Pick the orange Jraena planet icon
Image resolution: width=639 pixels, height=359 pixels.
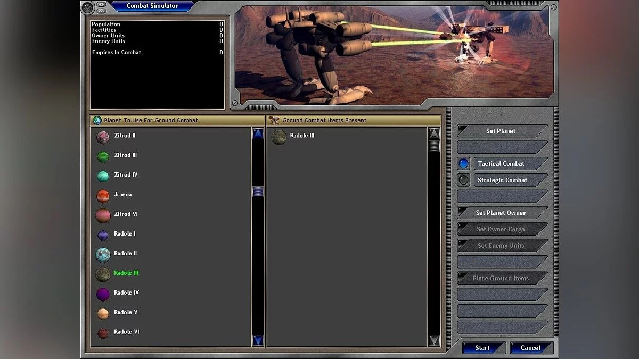click(103, 196)
